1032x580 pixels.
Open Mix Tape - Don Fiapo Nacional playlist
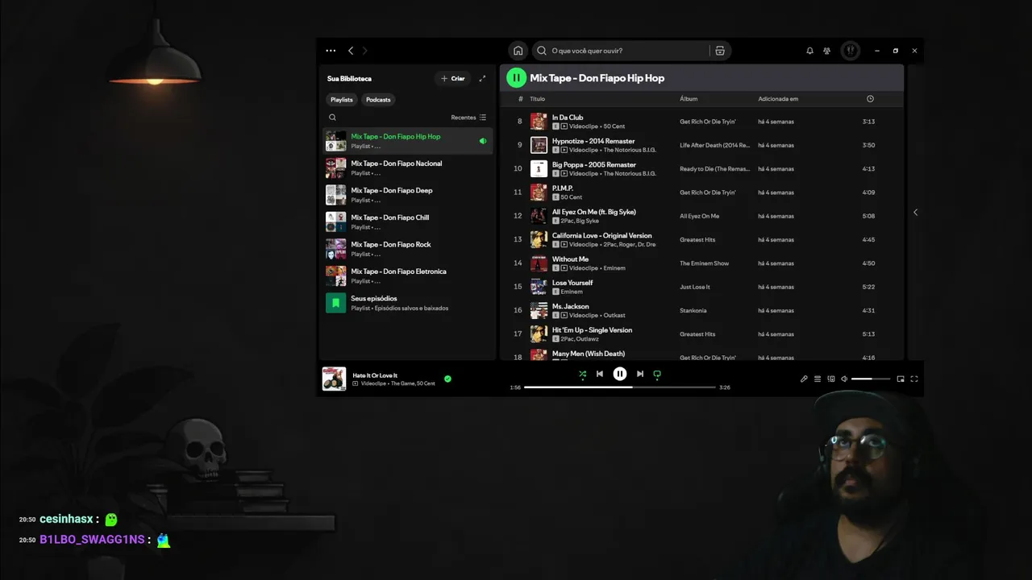(407, 168)
